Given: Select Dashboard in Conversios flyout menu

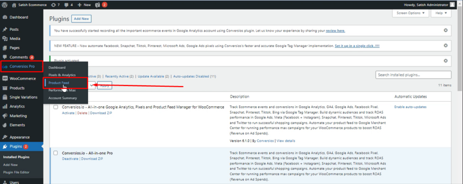Looking at the screenshot, I should (x=57, y=68).
